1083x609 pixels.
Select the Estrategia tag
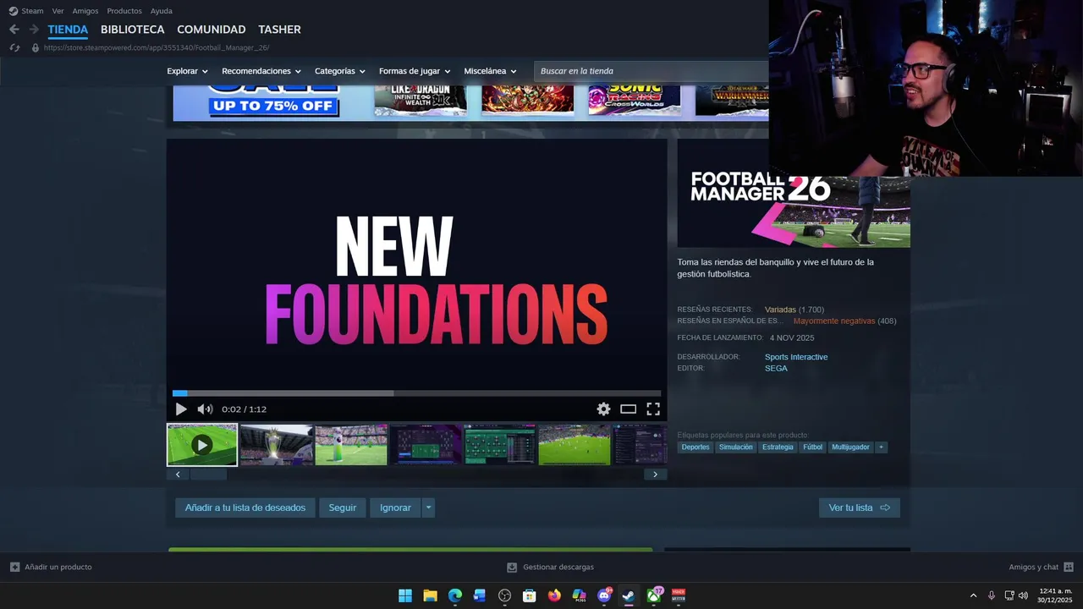click(x=778, y=447)
